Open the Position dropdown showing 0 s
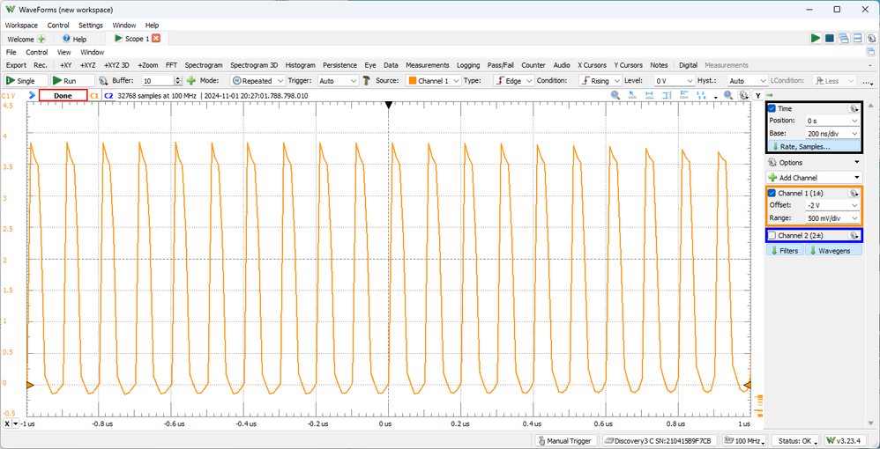 pos(832,121)
